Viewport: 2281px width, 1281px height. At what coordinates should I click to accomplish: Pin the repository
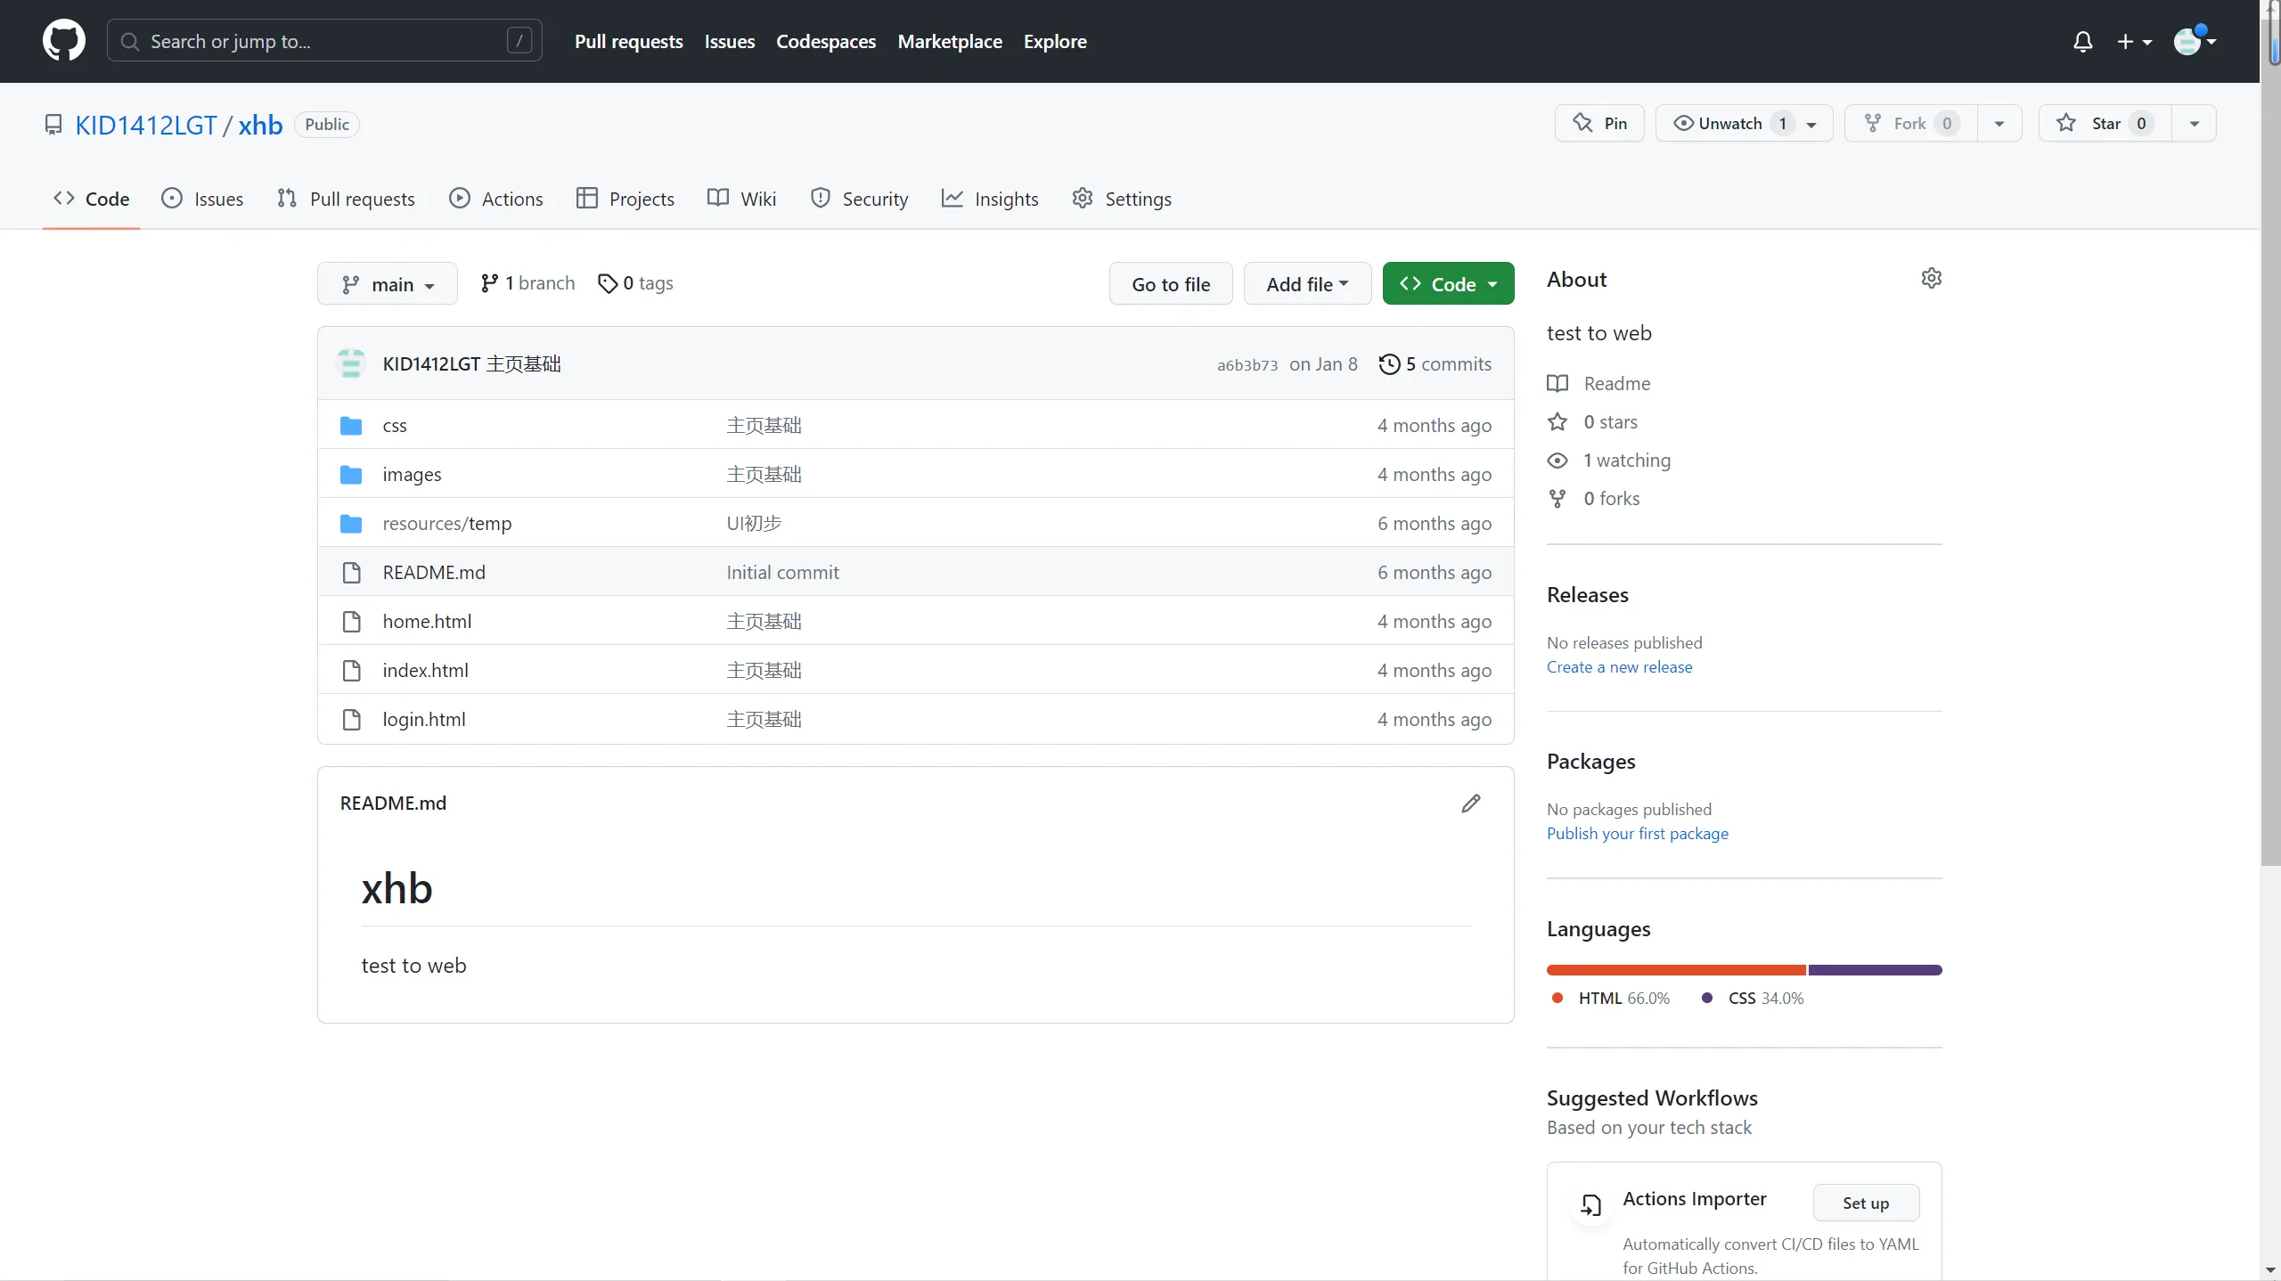pyautogui.click(x=1599, y=123)
